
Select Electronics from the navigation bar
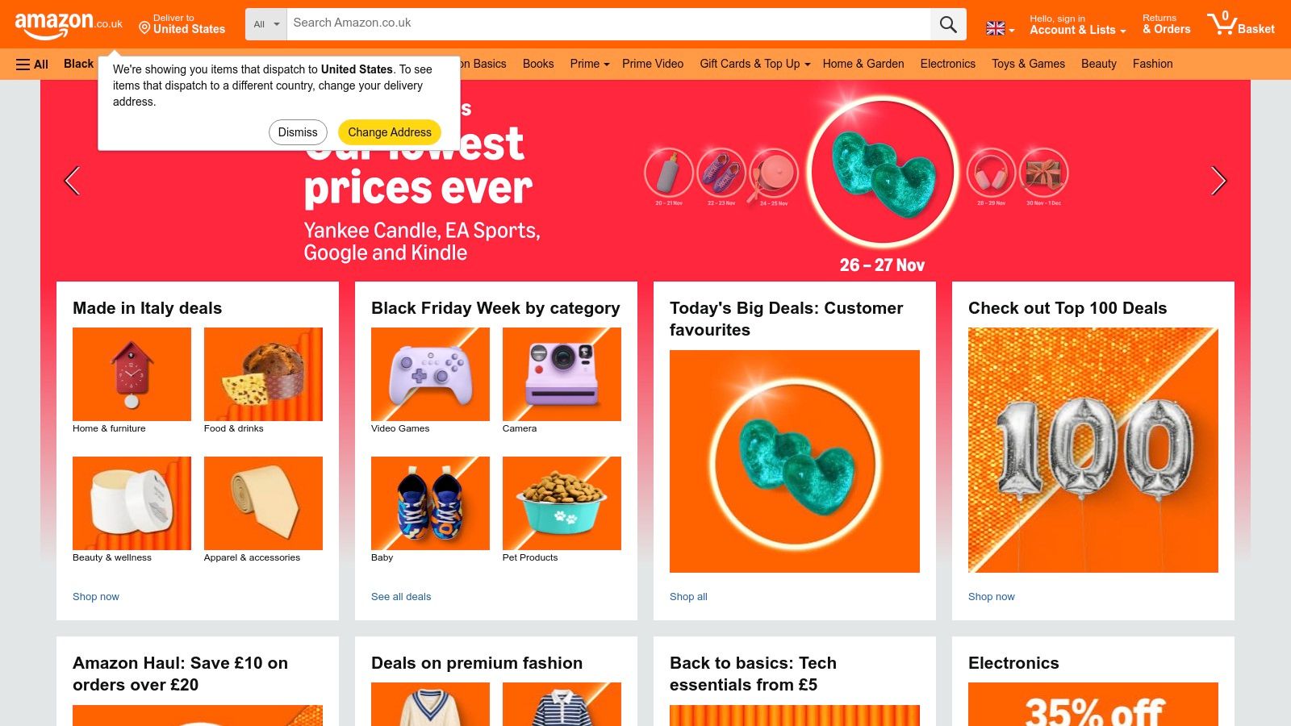tap(947, 64)
